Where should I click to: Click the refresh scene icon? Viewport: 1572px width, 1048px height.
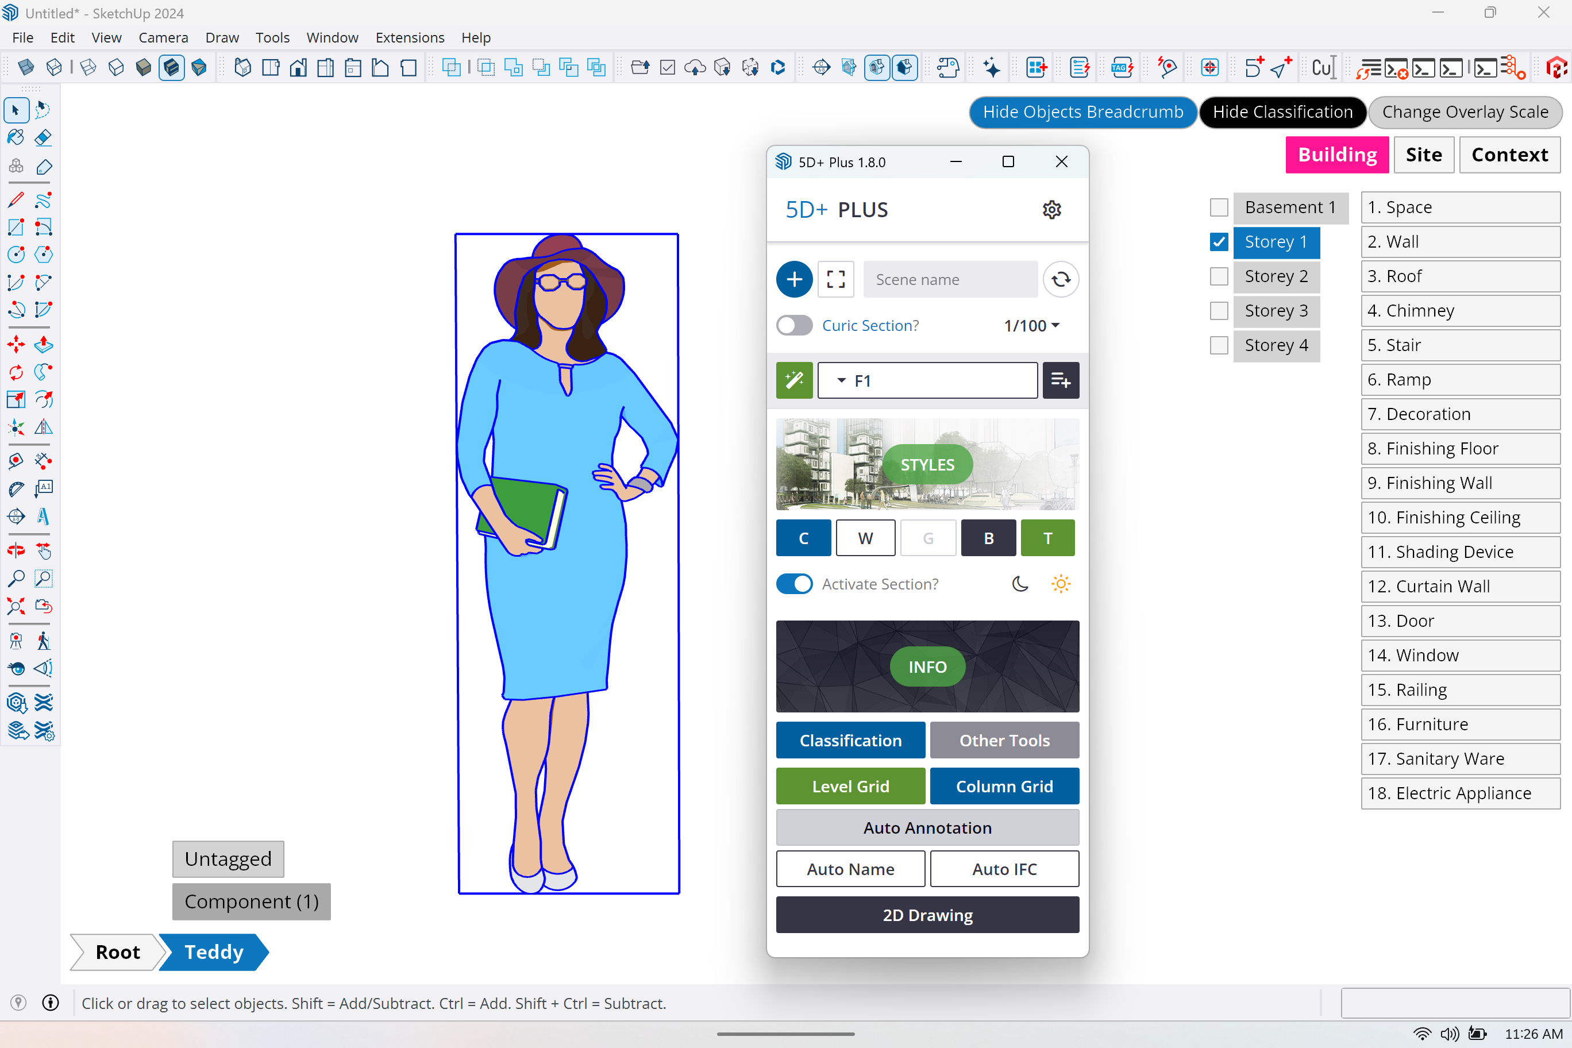tap(1061, 279)
